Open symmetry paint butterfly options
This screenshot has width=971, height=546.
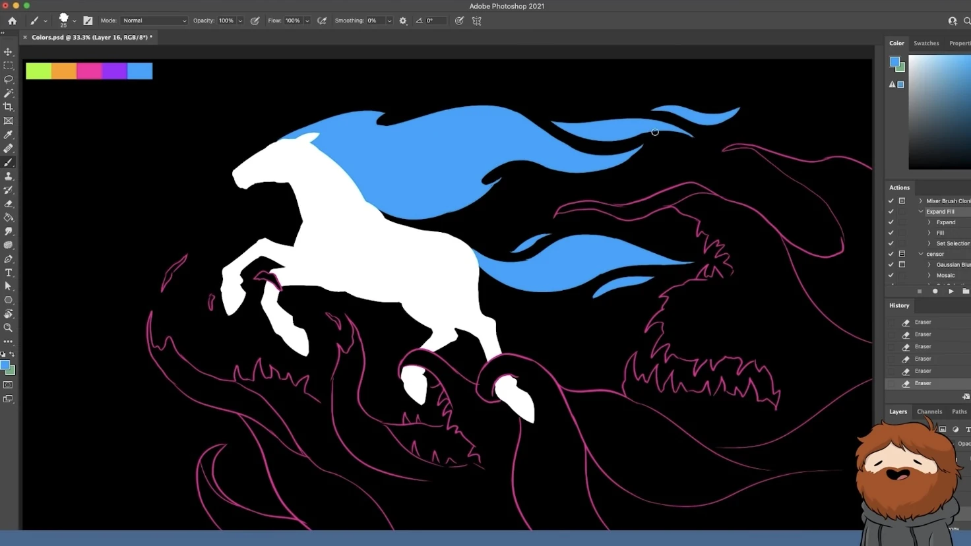click(477, 21)
